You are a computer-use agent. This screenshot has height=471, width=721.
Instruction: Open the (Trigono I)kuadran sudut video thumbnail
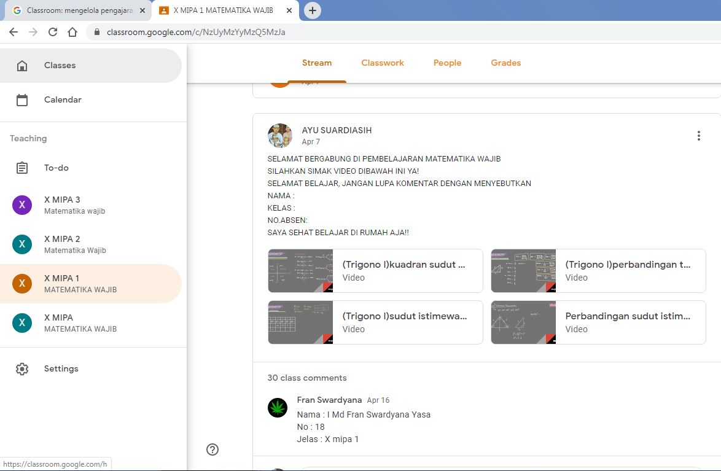coord(300,271)
